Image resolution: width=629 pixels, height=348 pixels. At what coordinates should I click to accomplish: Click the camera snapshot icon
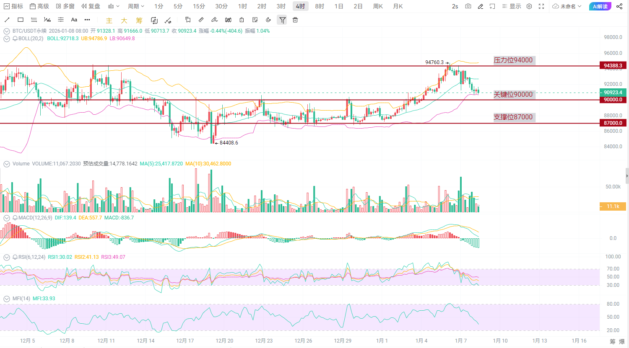(468, 6)
